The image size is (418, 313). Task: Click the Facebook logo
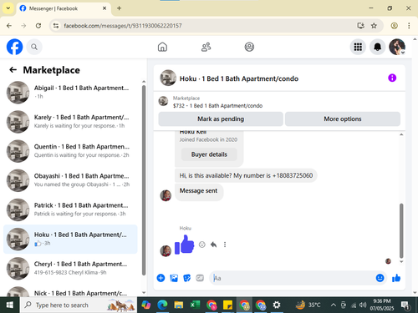tap(14, 47)
